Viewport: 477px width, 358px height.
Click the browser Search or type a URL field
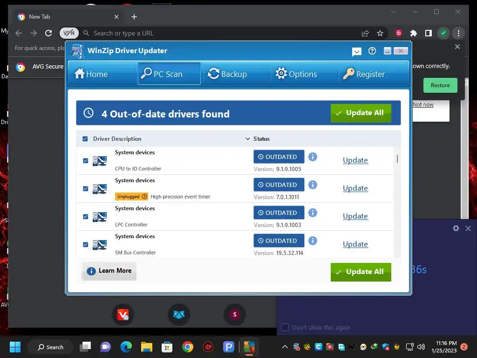pyautogui.click(x=220, y=33)
